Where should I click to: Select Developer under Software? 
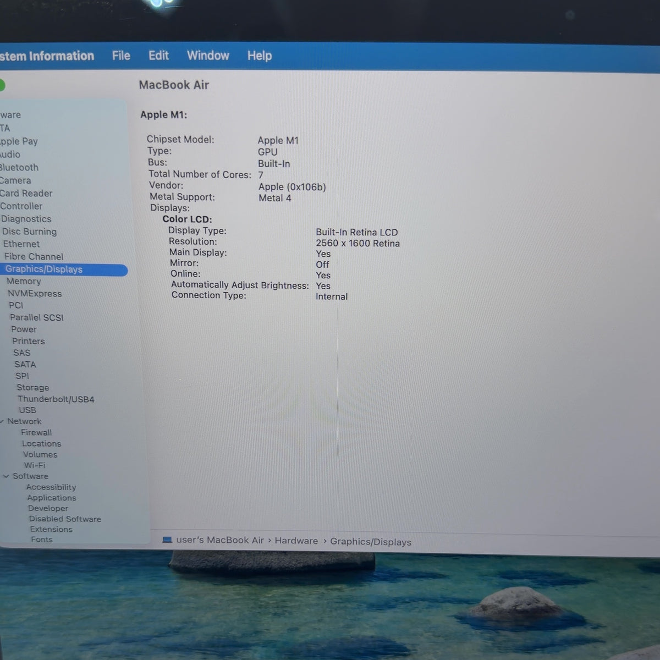(48, 508)
